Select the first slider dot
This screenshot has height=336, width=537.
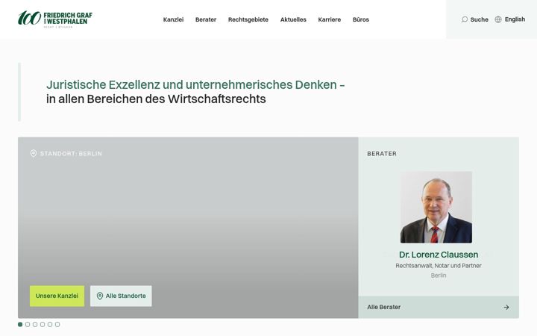[x=20, y=324]
